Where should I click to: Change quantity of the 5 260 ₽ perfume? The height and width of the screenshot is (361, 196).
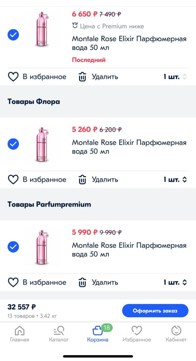pyautogui.click(x=175, y=180)
